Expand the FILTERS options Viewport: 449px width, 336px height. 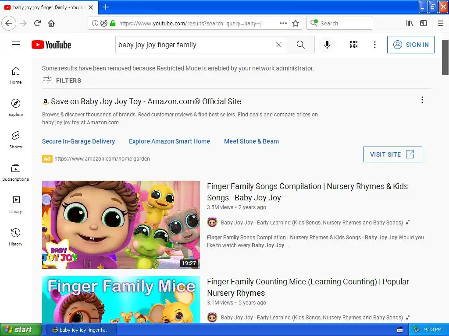point(62,80)
